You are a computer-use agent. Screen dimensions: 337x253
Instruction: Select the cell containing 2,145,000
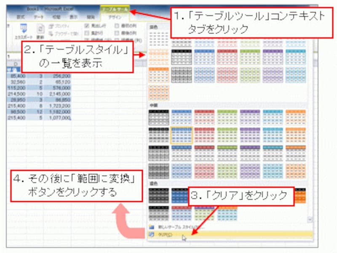pyautogui.click(x=57, y=94)
